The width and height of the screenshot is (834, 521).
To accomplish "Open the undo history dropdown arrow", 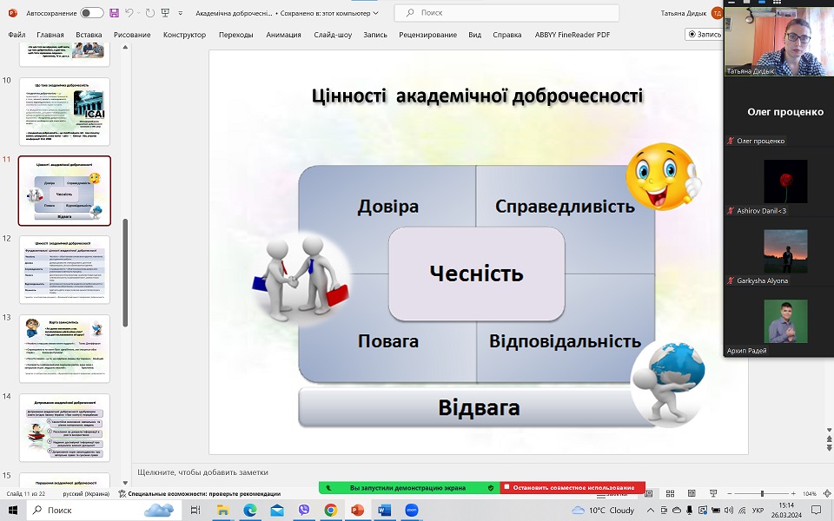I will click(x=138, y=13).
